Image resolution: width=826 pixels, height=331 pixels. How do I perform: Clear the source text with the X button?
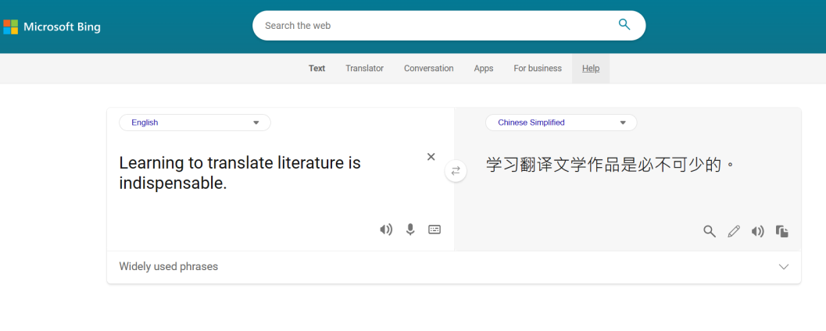pyautogui.click(x=431, y=156)
